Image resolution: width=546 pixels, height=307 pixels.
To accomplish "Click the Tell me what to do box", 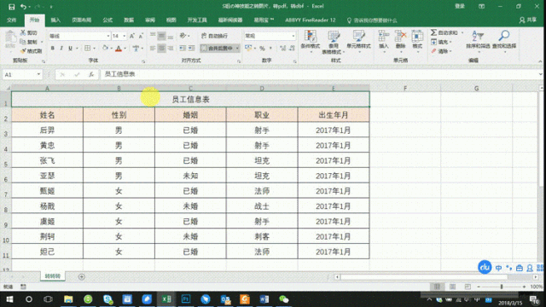I will click(x=372, y=20).
